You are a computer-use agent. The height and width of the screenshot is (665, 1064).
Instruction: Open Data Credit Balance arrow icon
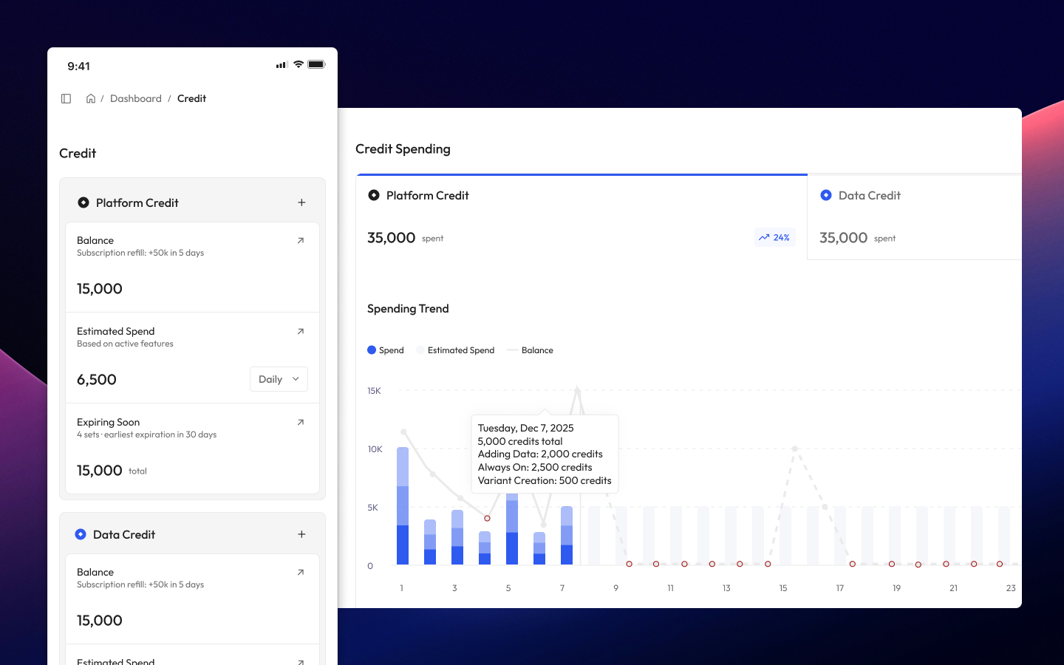pos(301,572)
